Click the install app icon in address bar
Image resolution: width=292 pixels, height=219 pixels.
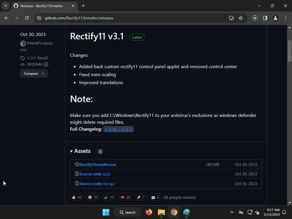232,18
